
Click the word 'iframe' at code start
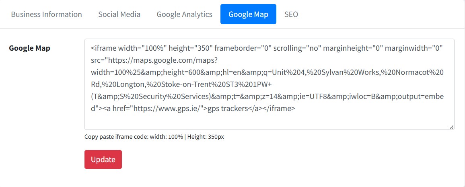tap(105, 49)
